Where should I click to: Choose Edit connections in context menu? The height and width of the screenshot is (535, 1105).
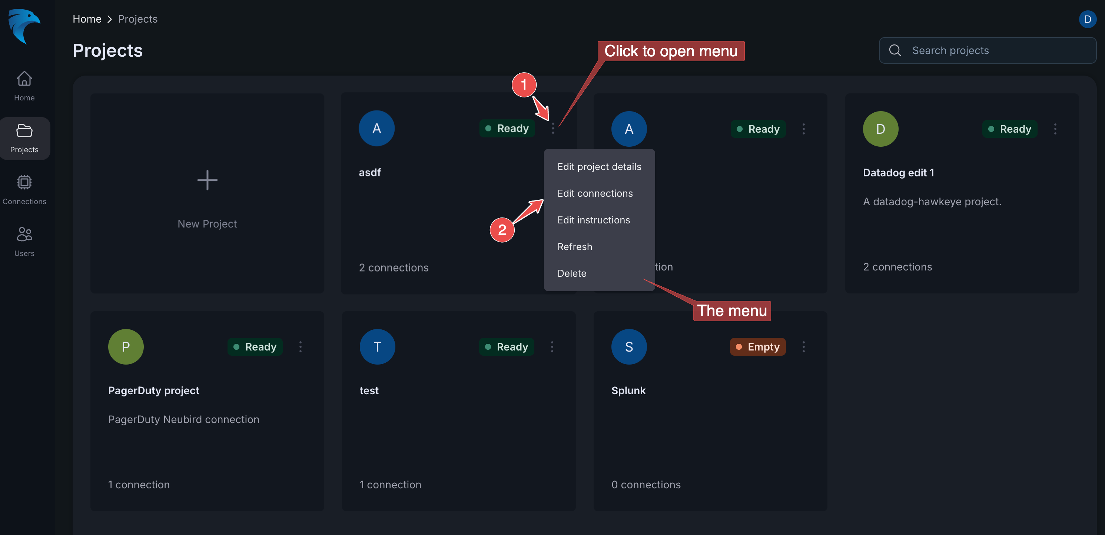click(595, 193)
